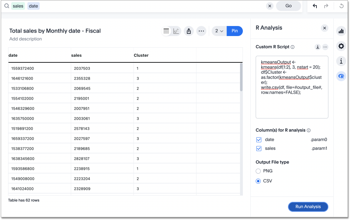
Task: Close the R Analysis panel
Action: coord(325,28)
